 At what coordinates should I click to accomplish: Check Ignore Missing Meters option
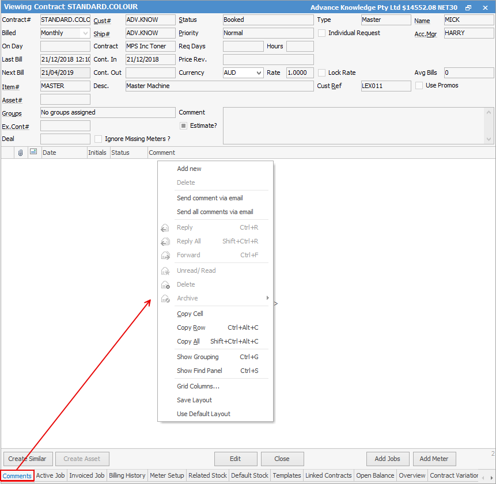tap(98, 139)
